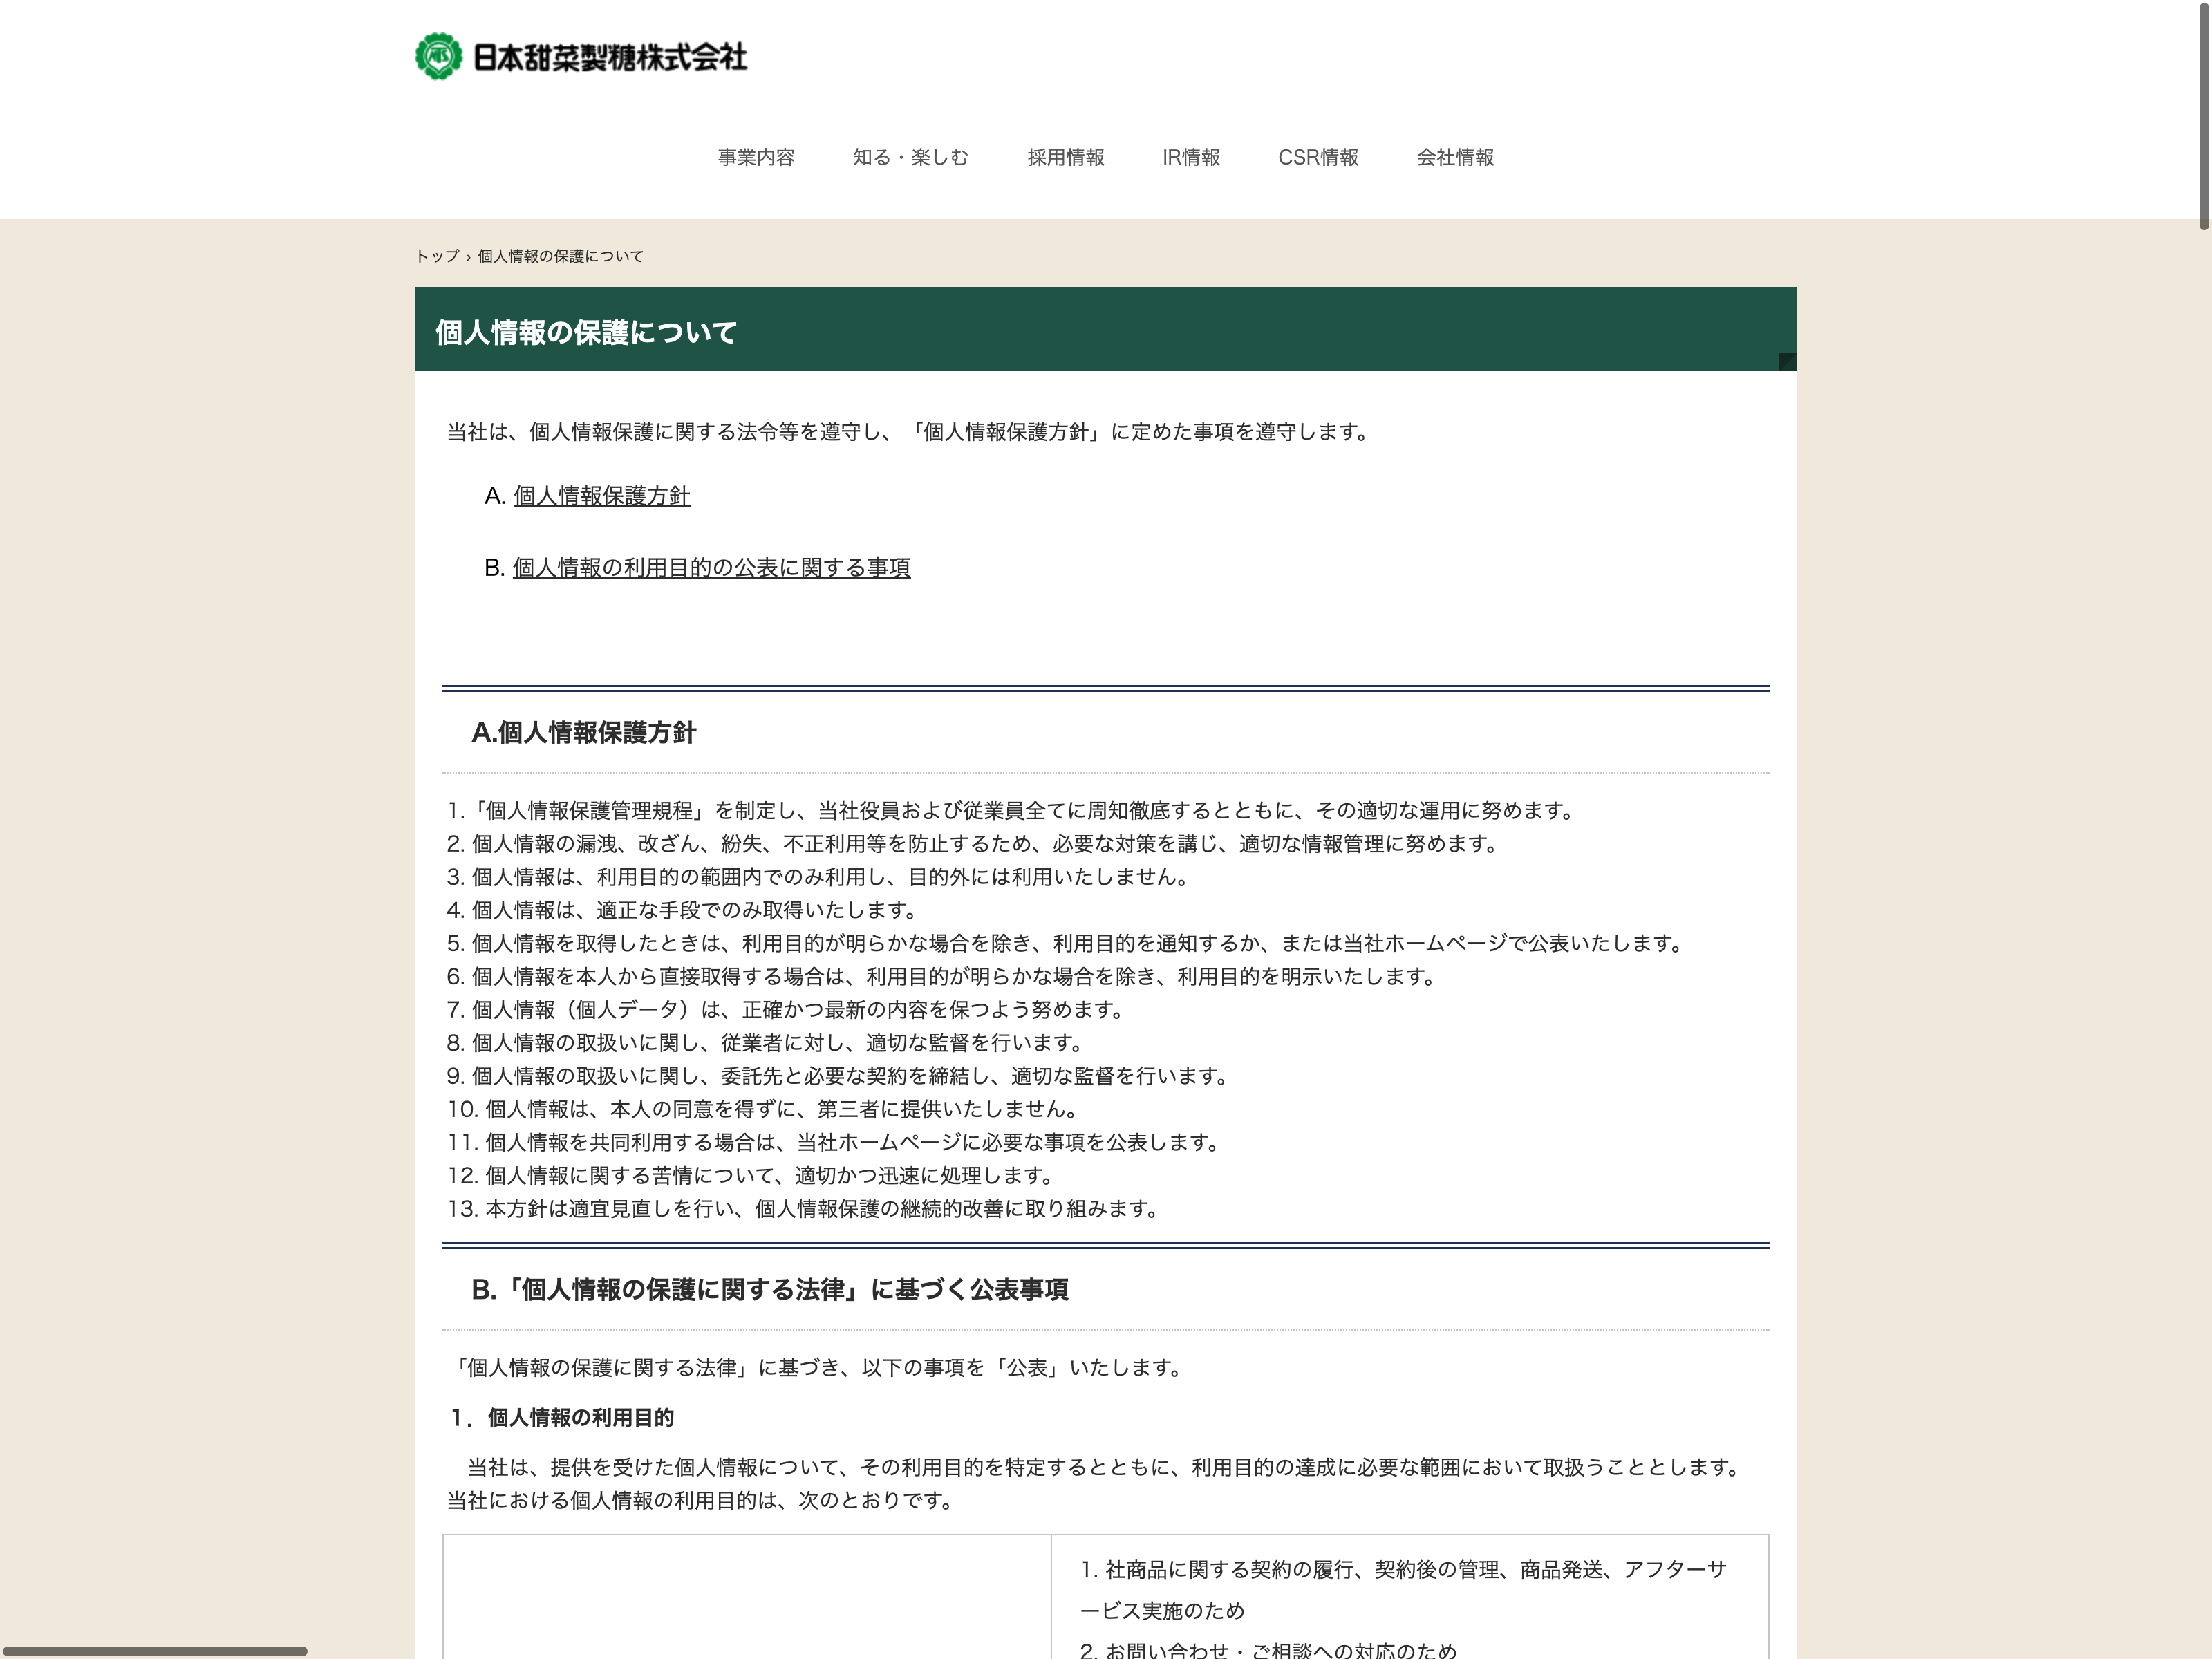Screen dimensions: 2212x1659
Task: Navigate to 会社情報 in the menu
Action: click(1454, 157)
